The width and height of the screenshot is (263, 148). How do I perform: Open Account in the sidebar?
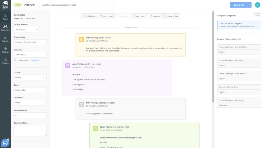pos(5,61)
